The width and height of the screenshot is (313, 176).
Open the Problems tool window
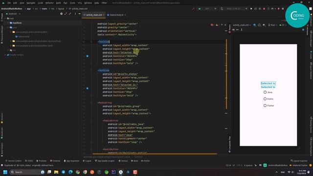tap(41, 161)
